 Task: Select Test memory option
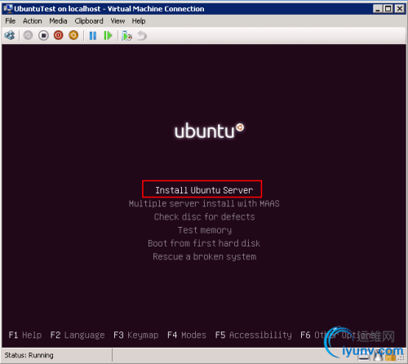point(205,230)
